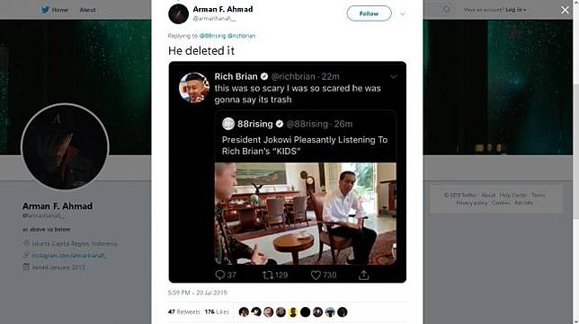This screenshot has width=579, height=324.
Task: Expand the more options chevron beside Follow
Action: [x=403, y=13]
